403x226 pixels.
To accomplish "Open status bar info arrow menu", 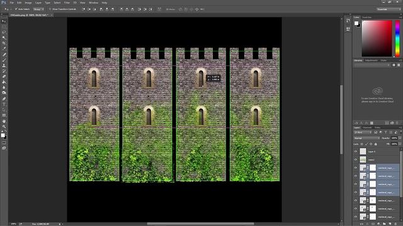I will [60, 224].
